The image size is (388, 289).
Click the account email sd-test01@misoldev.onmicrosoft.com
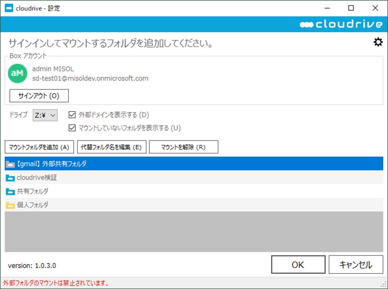click(x=91, y=79)
